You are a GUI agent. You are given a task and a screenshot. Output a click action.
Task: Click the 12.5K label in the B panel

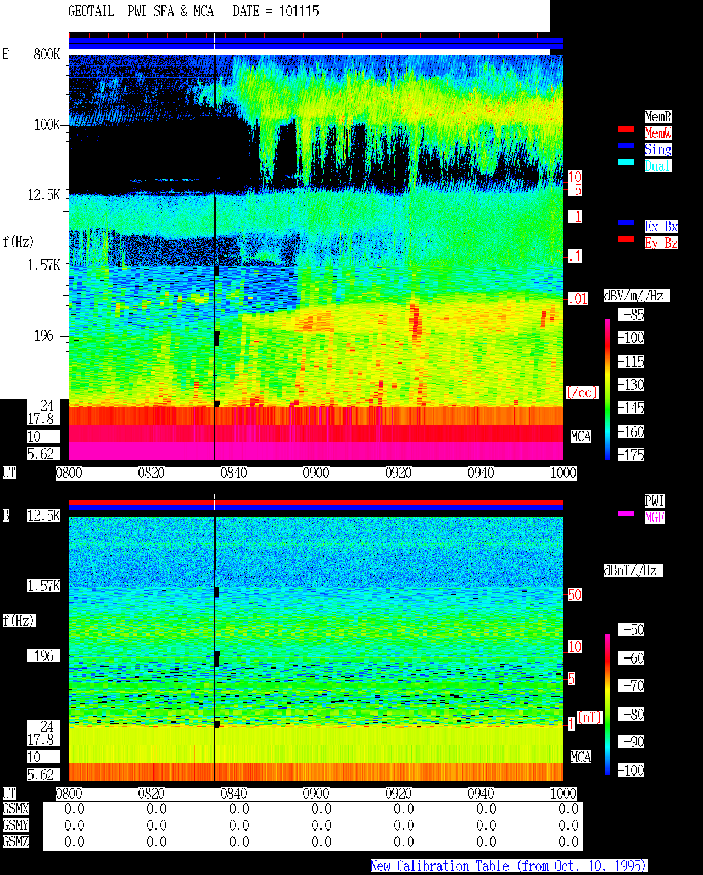coord(44,515)
